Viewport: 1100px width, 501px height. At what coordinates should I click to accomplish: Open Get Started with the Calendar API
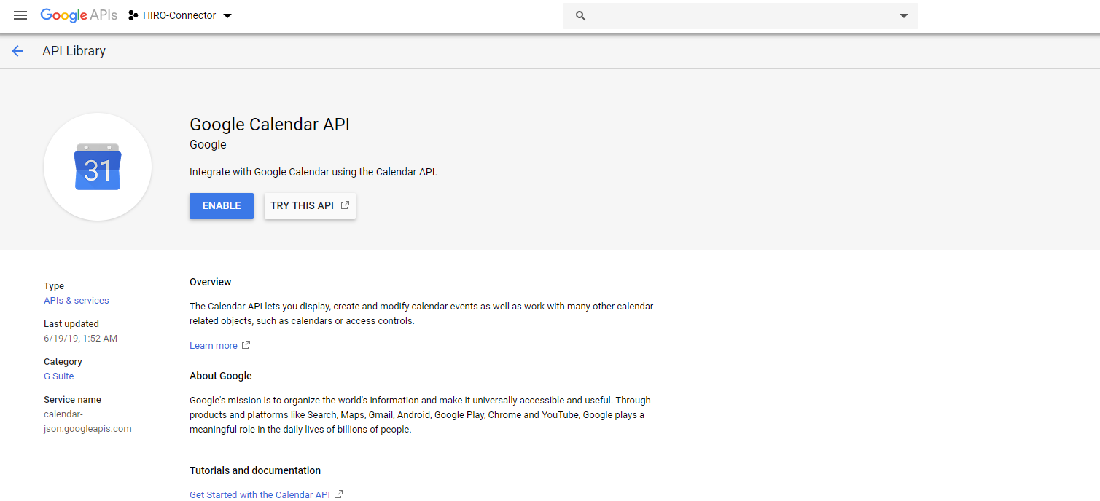(260, 495)
